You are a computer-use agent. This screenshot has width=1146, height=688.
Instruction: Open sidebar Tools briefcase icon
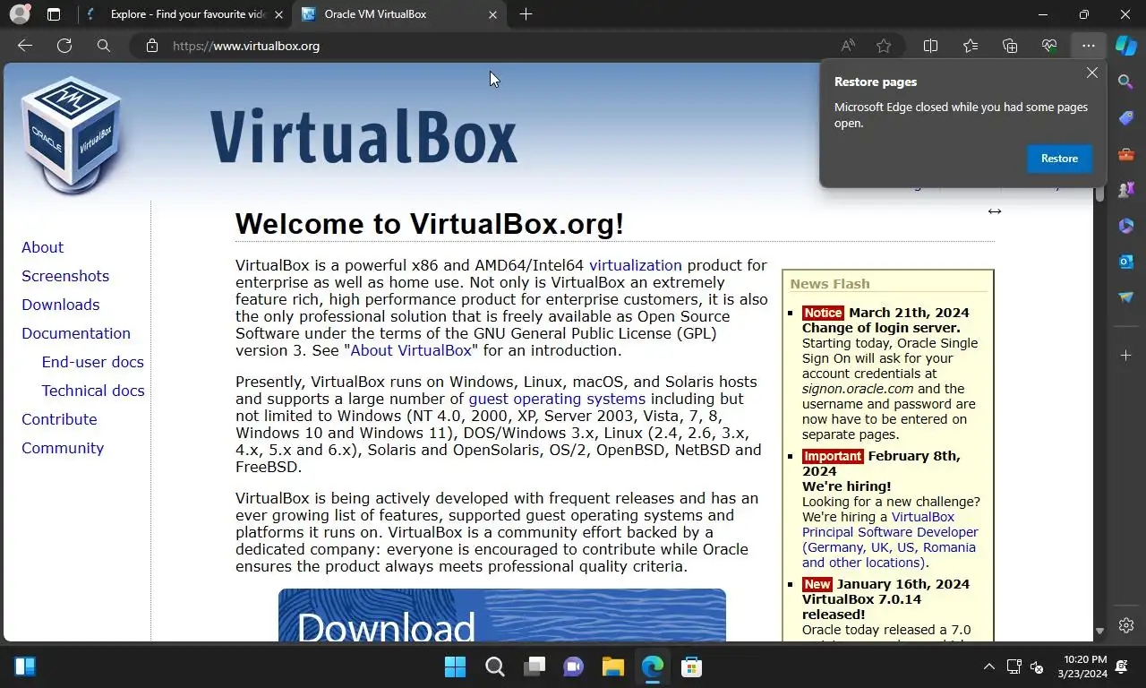click(1126, 154)
